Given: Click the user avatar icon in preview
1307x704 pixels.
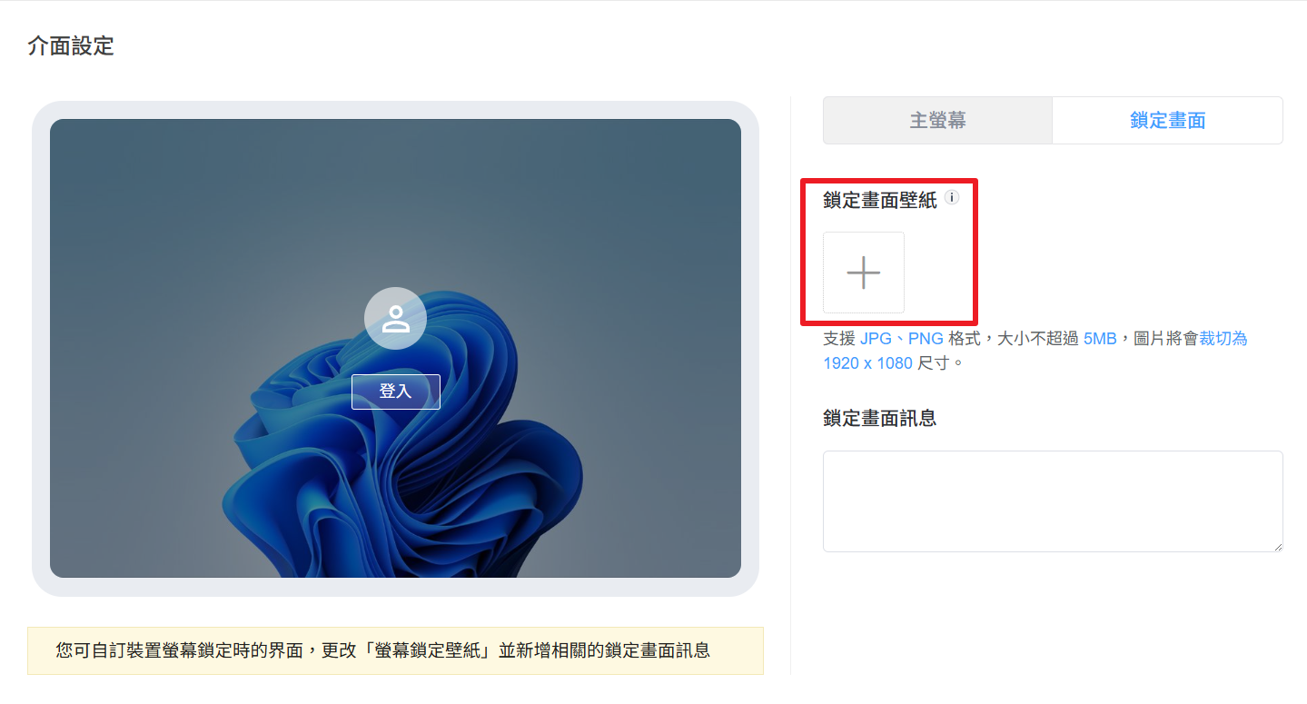Looking at the screenshot, I should (395, 319).
